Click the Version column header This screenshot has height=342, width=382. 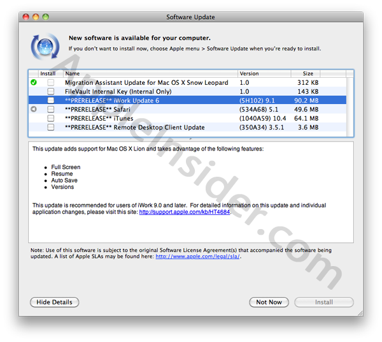click(264, 73)
